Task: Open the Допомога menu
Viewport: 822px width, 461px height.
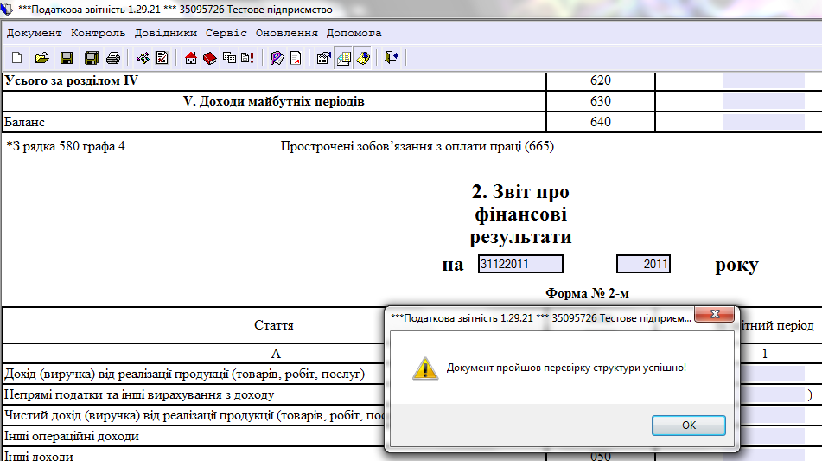Action: [354, 33]
